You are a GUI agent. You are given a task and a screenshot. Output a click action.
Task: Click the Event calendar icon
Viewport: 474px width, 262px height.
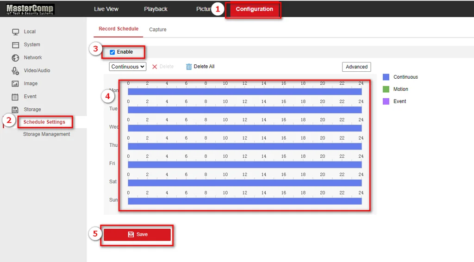(15, 97)
